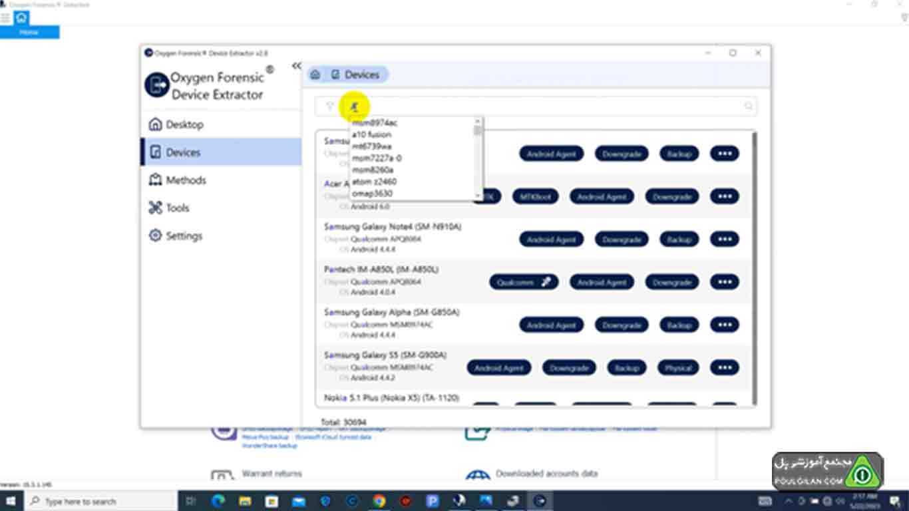Choose omap3630 from the dropdown list
The image size is (909, 511).
click(x=372, y=194)
